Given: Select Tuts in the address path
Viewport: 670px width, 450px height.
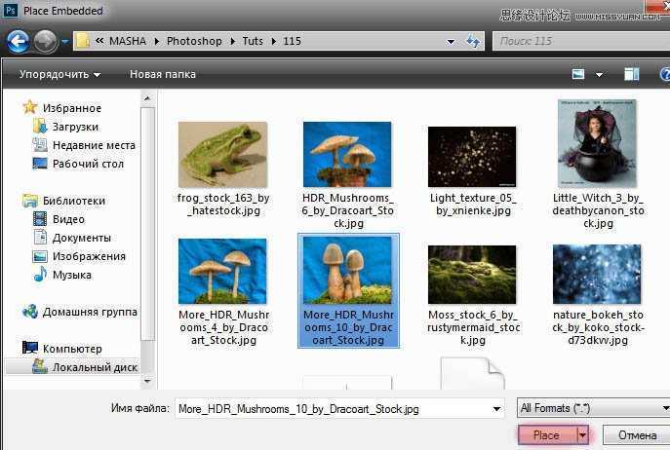Looking at the screenshot, I should coord(253,41).
